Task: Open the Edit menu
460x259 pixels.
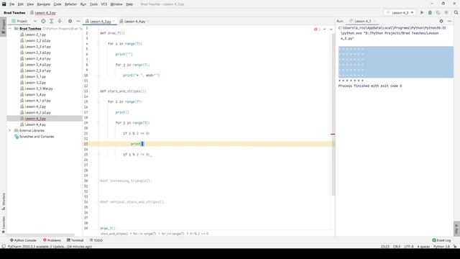Action: point(21,4)
